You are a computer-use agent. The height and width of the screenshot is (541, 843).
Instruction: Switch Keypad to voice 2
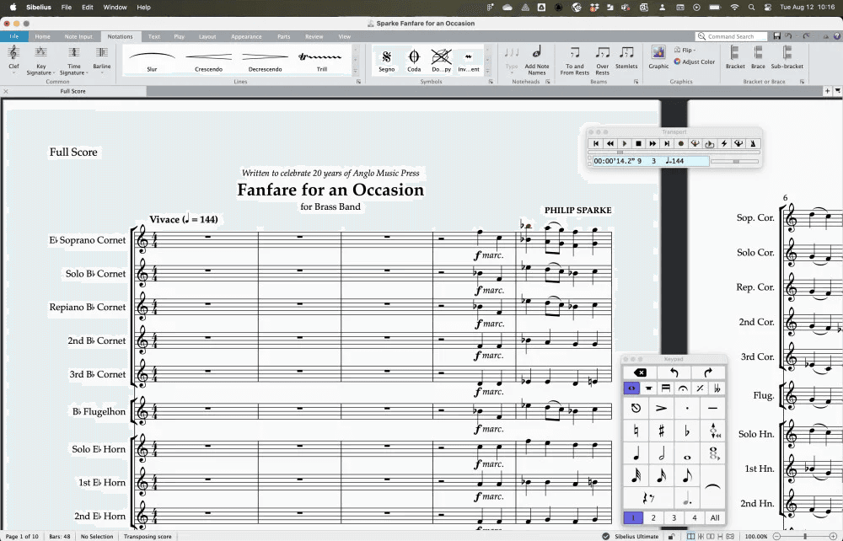(654, 518)
